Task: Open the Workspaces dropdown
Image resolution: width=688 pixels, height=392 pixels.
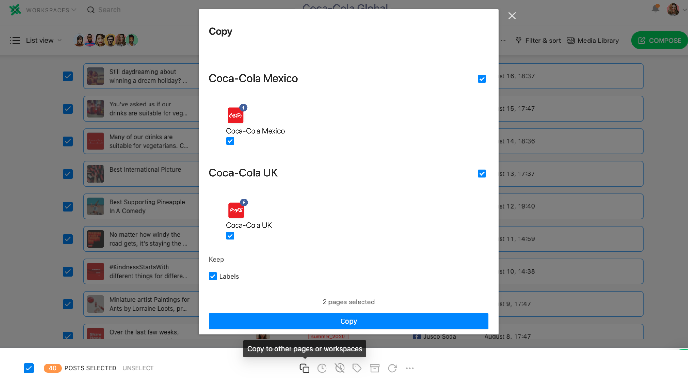Action: [51, 10]
